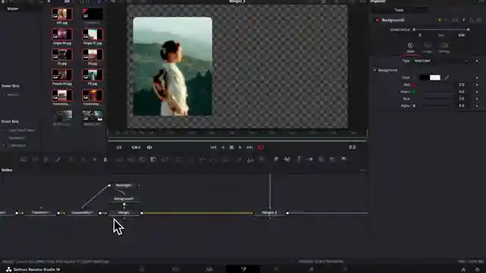486x273 pixels.
Task: Switch to the Color tab of Background2
Action: pos(410,48)
